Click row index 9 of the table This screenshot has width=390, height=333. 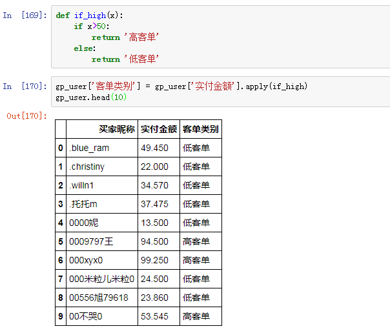coord(61,316)
